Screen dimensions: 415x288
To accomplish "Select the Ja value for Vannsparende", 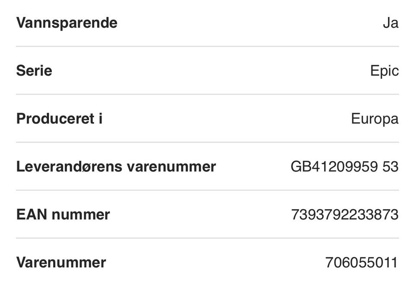I will click(391, 23).
